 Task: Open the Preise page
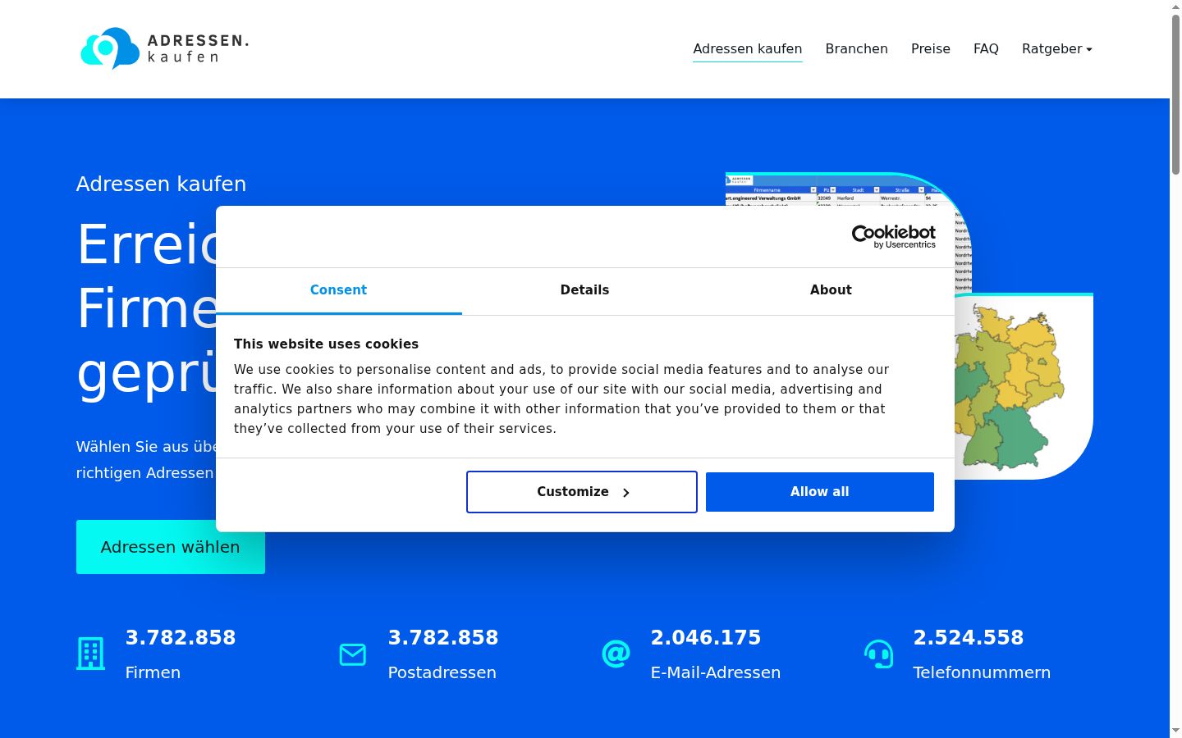tap(930, 48)
